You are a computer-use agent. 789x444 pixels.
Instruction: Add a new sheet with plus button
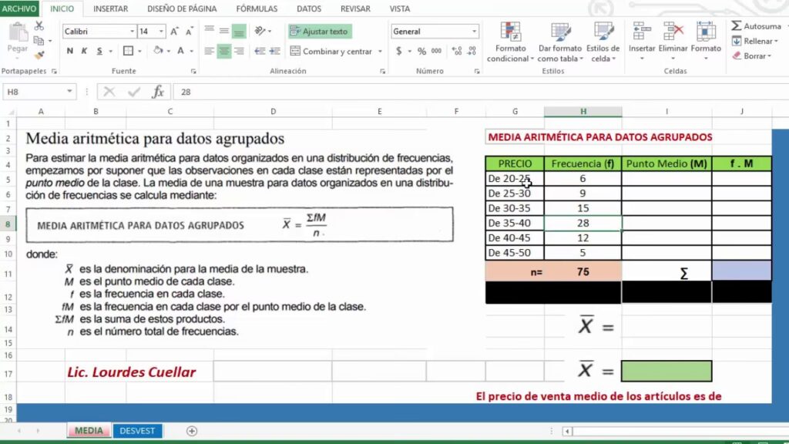192,431
